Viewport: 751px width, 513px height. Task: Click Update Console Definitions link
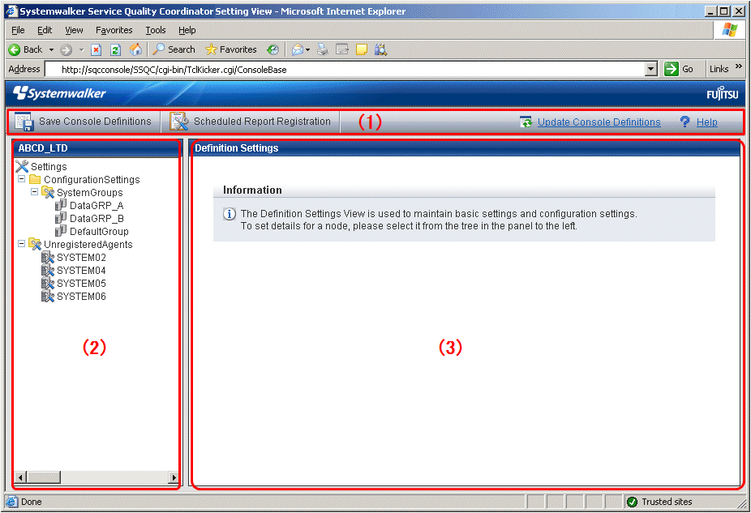coord(599,122)
